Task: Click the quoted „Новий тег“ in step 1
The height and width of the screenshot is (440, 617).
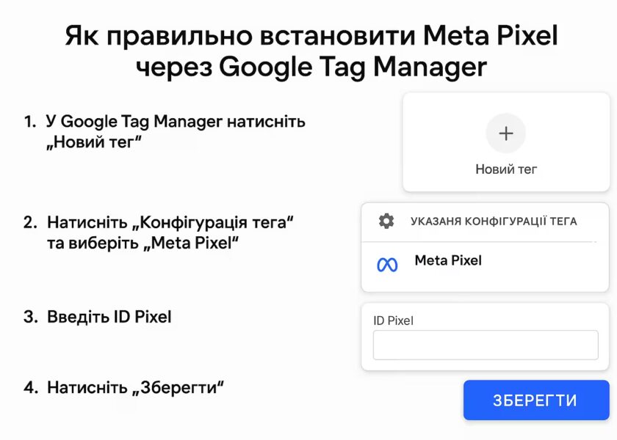Action: [94, 142]
